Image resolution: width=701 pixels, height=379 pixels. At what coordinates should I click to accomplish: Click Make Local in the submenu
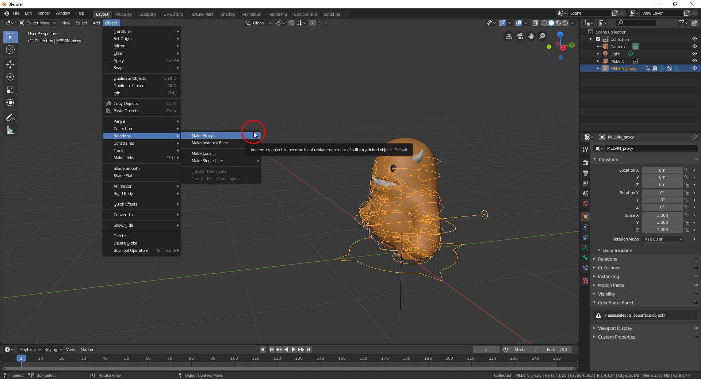[x=204, y=153]
